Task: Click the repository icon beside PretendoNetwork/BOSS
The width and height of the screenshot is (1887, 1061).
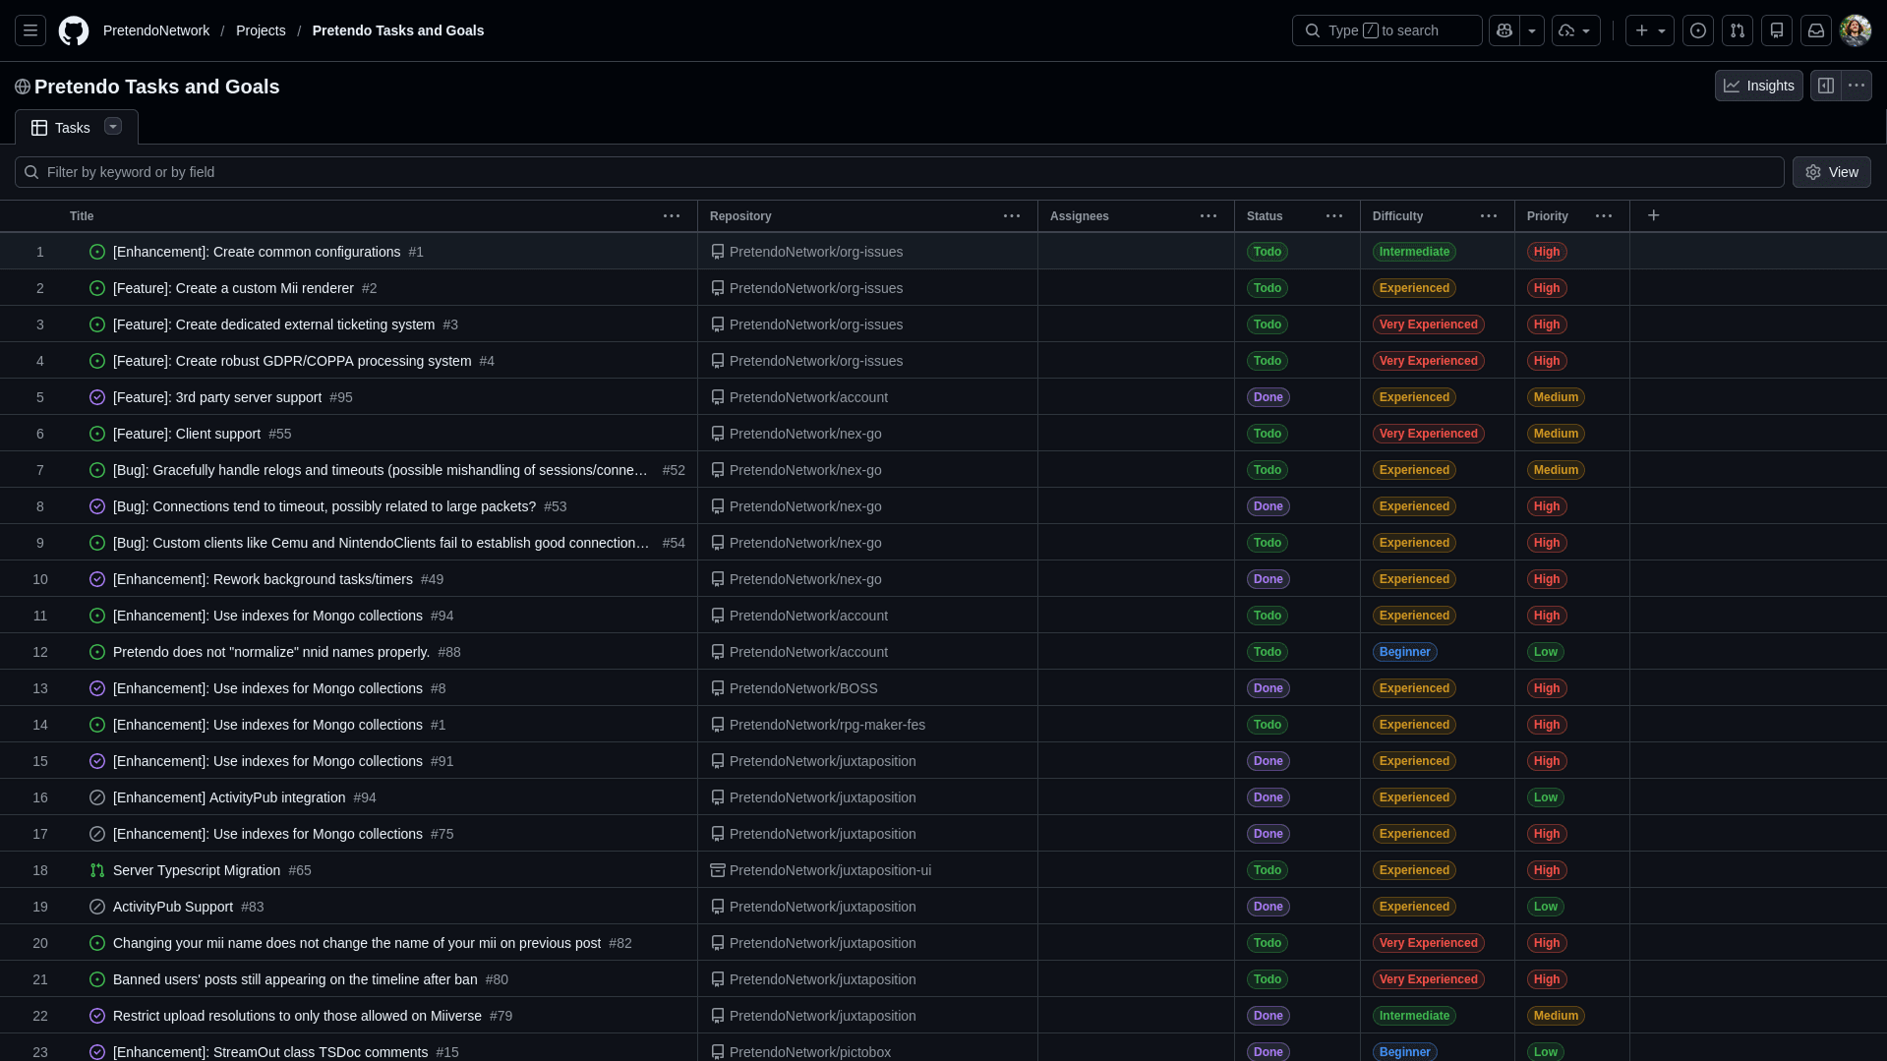Action: coord(718,688)
